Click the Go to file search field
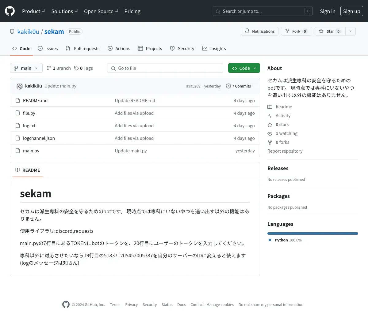Screen dimensions: 368x321 tap(165, 68)
